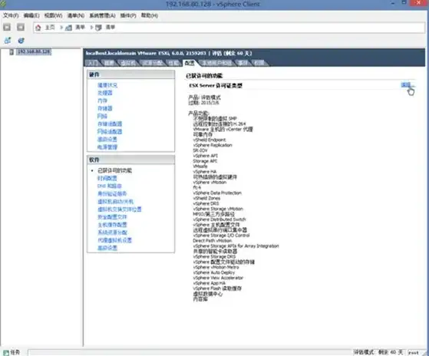The image size is (429, 356).
Task: Open the 身份验证服务 link
Action: pos(112,194)
